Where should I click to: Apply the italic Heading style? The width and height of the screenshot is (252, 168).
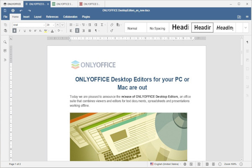click(x=225, y=28)
